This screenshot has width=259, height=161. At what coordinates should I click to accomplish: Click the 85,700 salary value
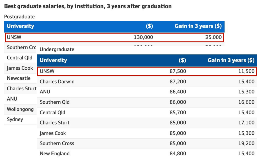pyautogui.click(x=178, y=112)
